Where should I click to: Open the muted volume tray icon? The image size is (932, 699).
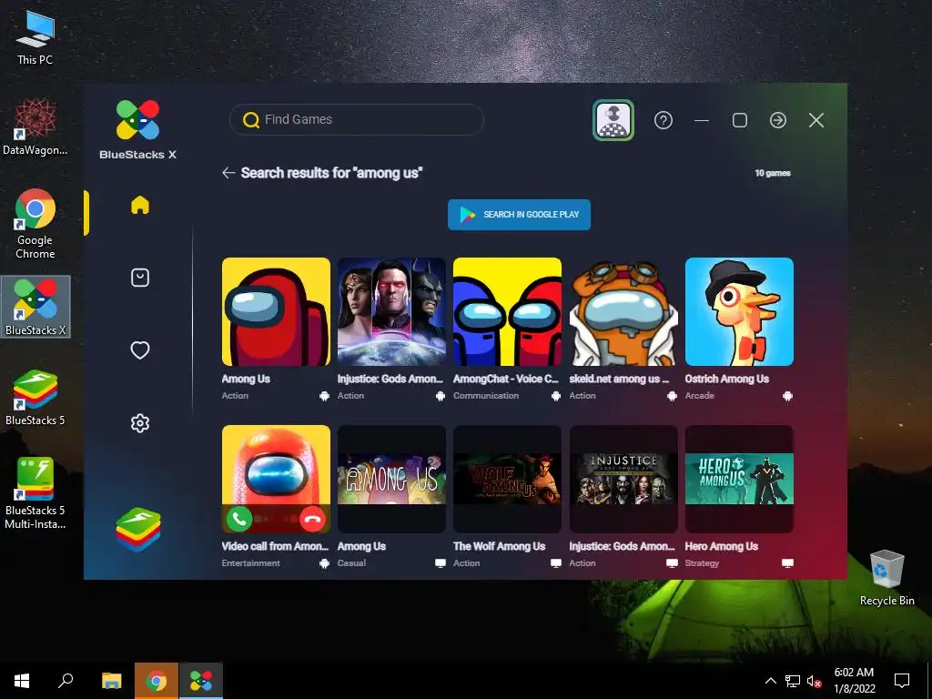814,681
